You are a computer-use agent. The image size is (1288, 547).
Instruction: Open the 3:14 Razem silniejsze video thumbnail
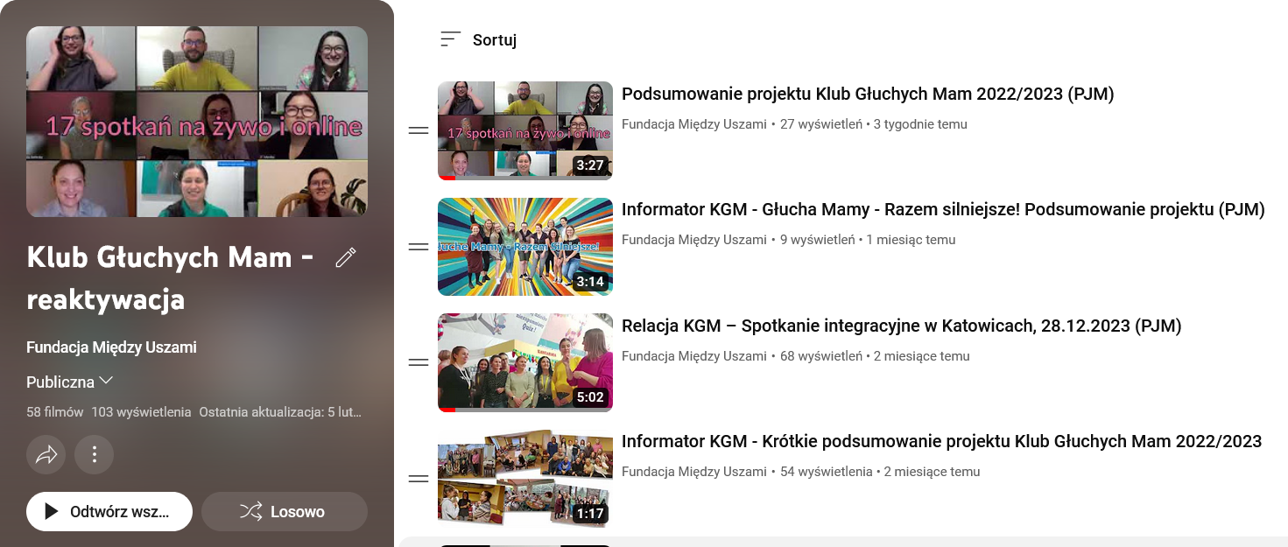[524, 247]
